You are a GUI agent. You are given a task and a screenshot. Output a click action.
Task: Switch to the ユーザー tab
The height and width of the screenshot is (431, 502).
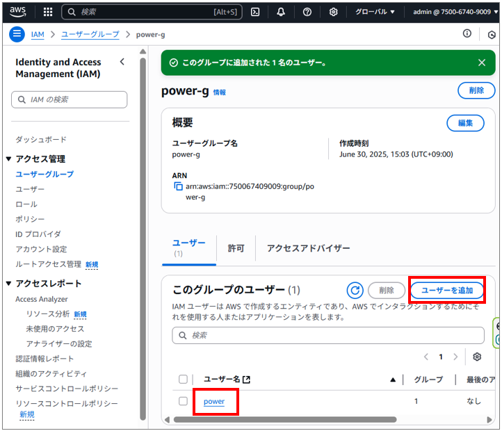[188, 247]
